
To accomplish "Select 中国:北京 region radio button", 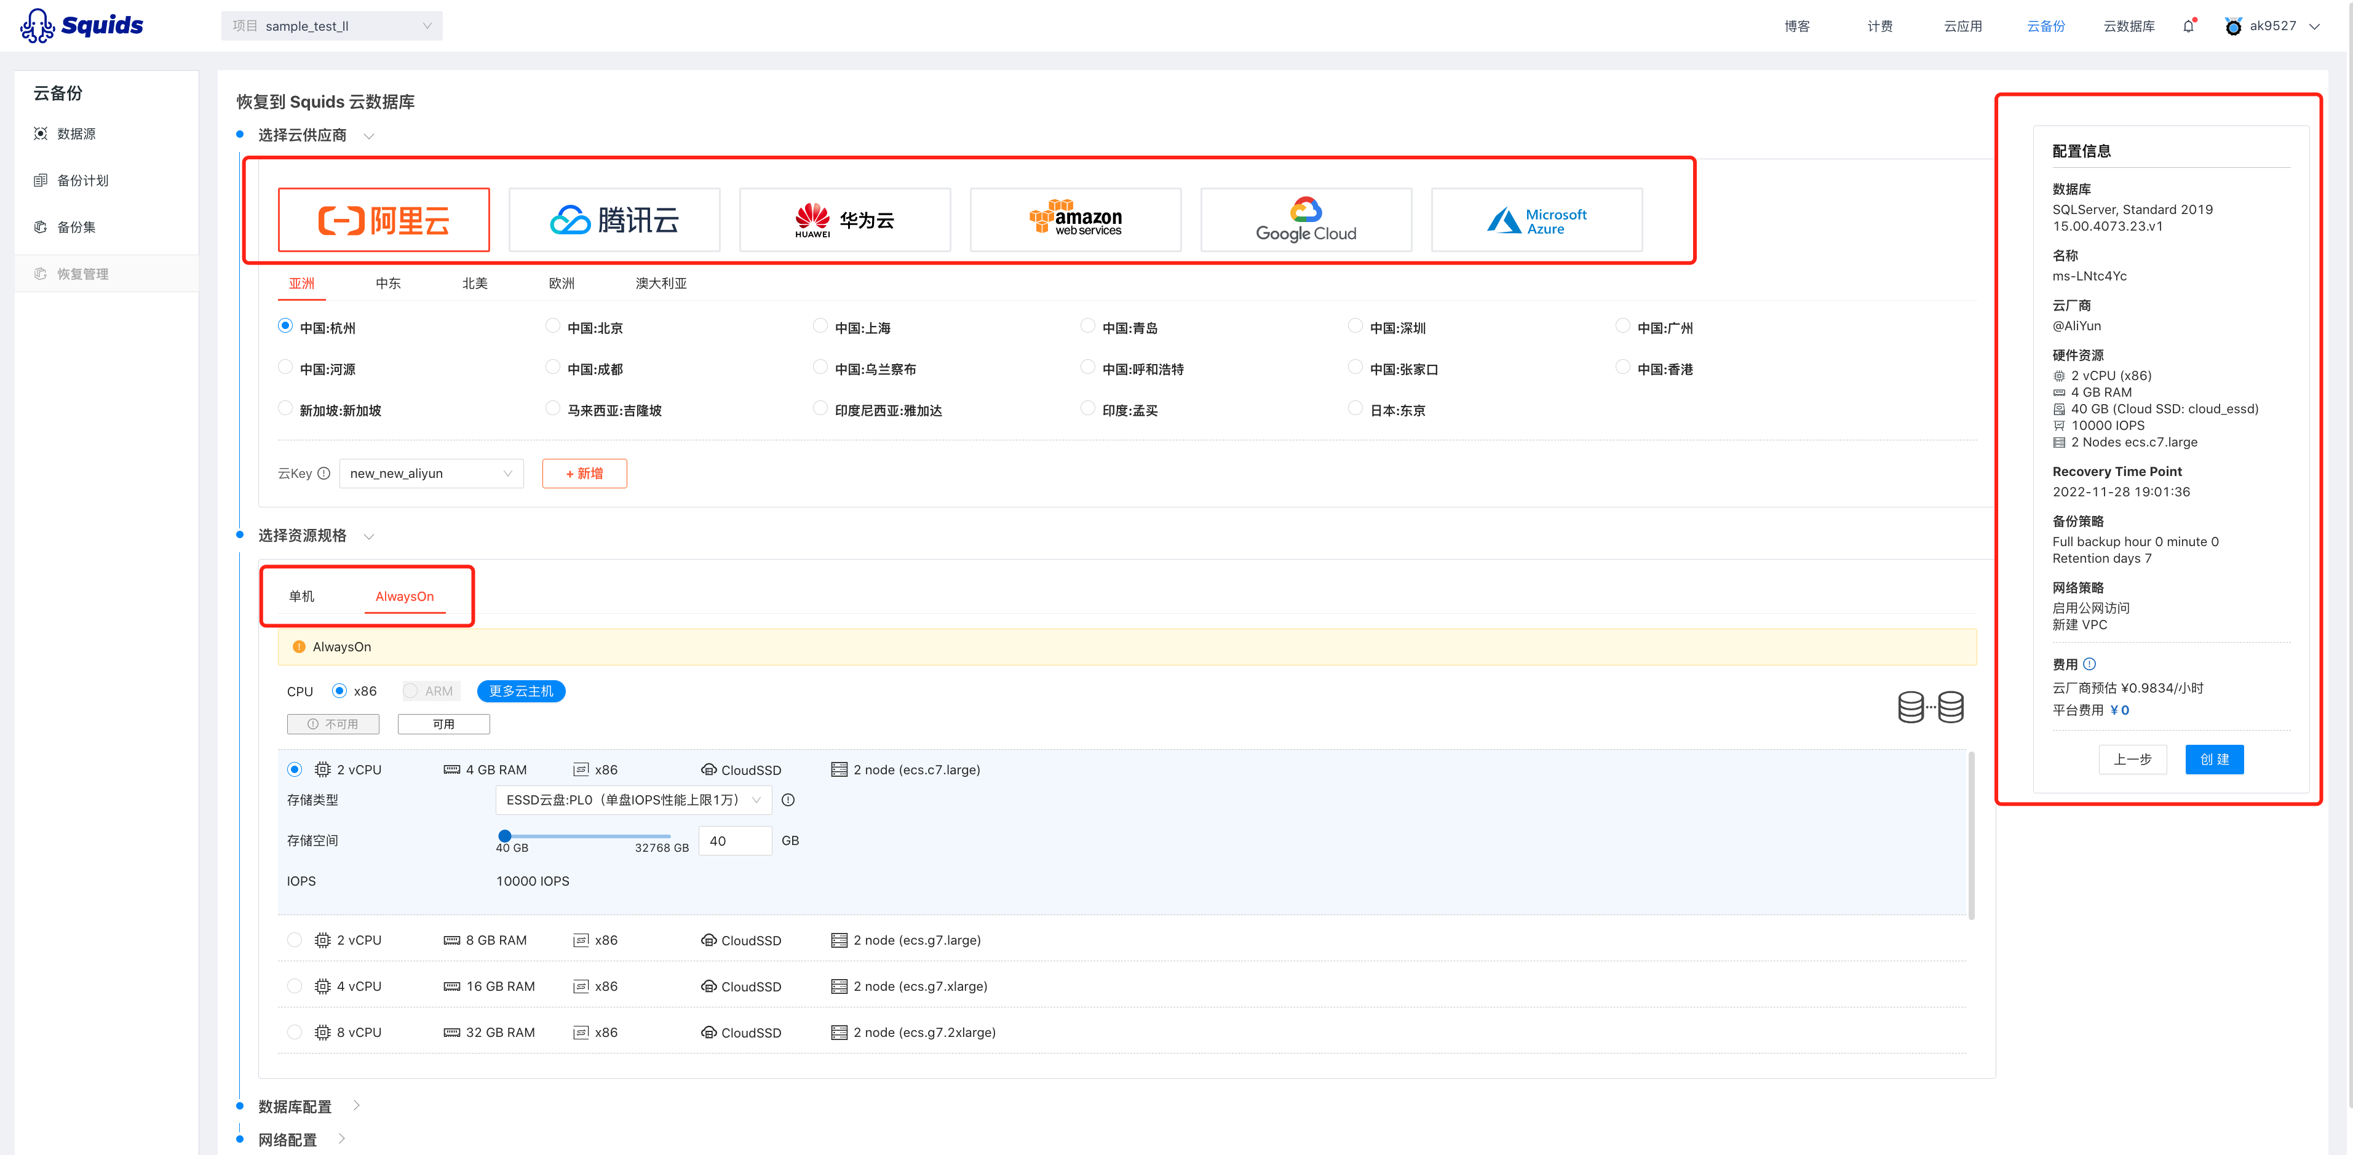I will tap(553, 326).
